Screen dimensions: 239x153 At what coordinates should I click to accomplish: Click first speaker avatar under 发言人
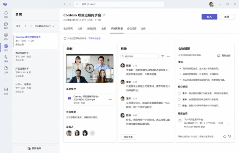69,133
